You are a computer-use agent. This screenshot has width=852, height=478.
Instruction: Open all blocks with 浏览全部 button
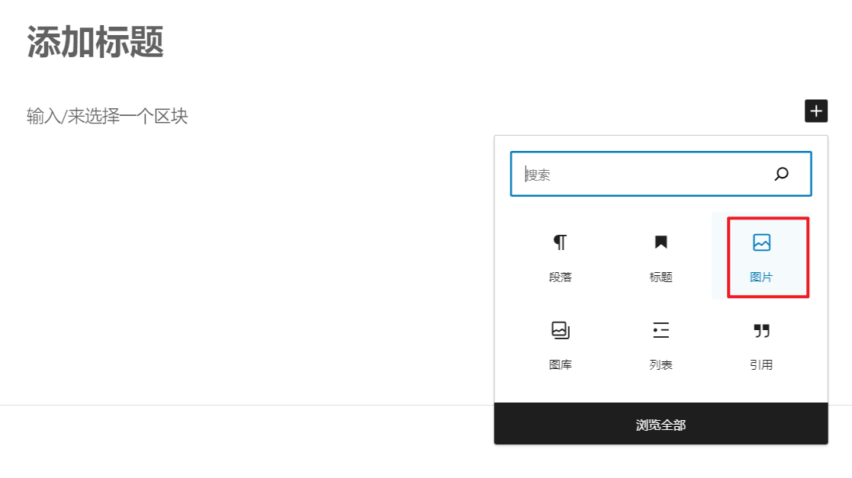point(661,425)
